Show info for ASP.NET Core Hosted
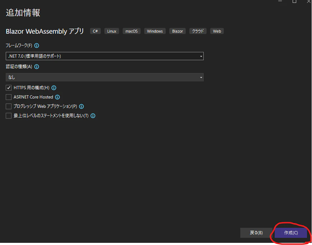 click(57, 97)
